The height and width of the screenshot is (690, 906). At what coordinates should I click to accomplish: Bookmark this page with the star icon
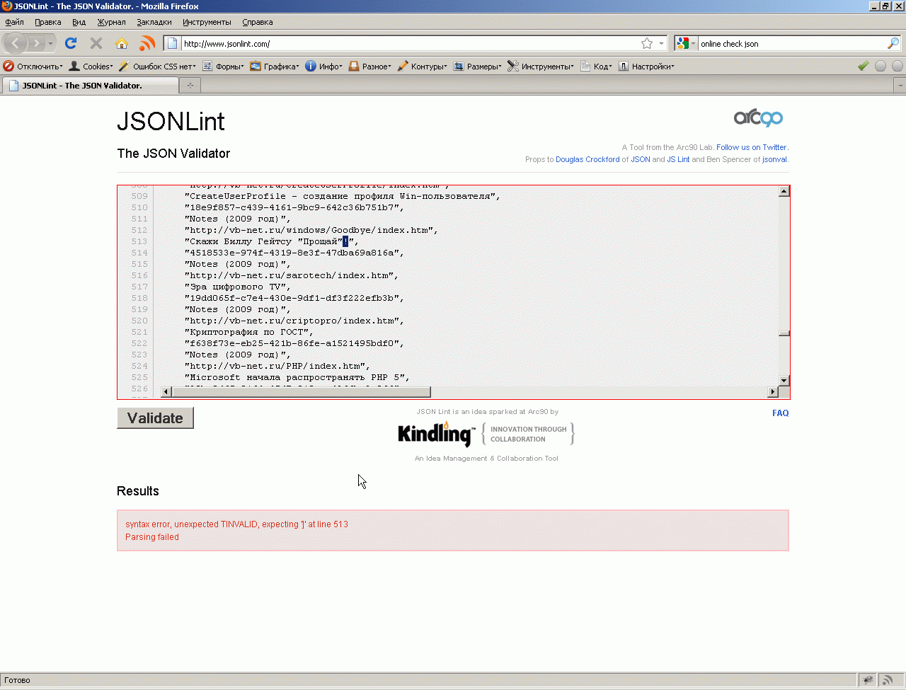click(647, 44)
